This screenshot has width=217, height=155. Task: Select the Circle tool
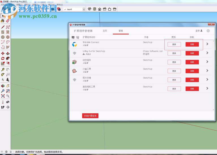3,37
